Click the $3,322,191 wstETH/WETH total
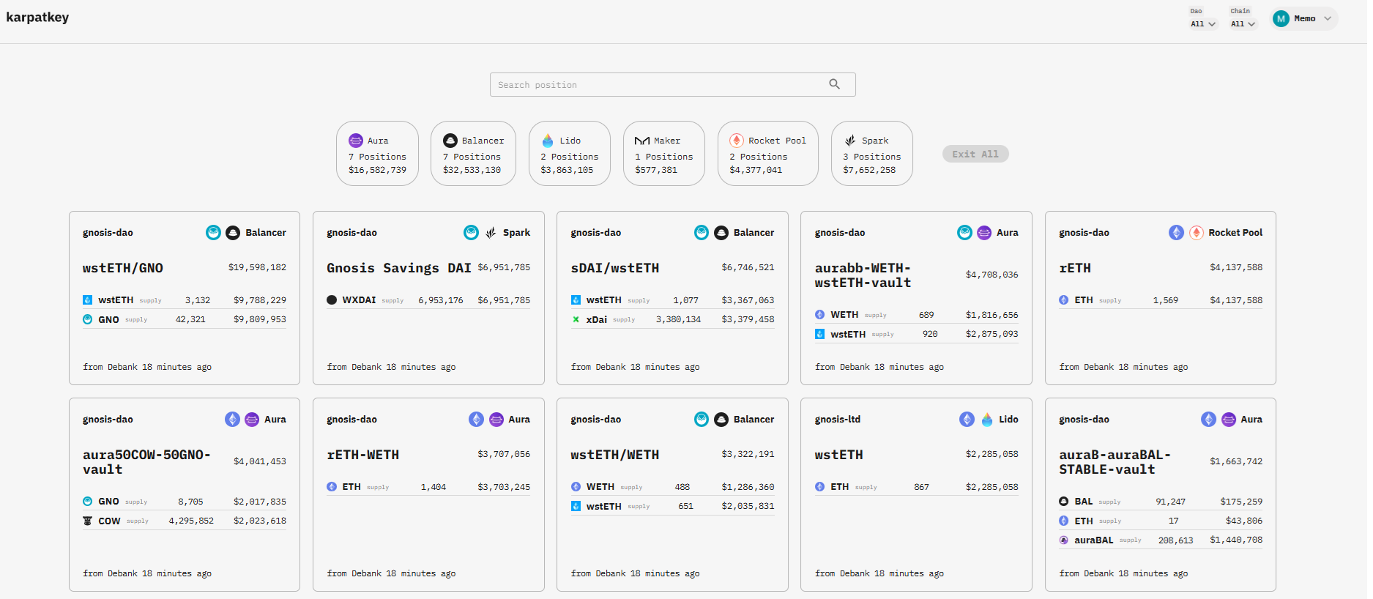1373x599 pixels. coord(748,454)
